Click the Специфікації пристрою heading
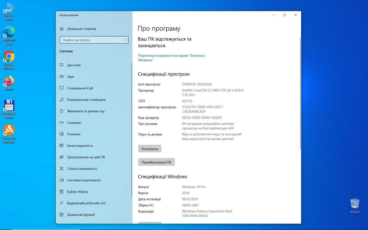 click(164, 74)
